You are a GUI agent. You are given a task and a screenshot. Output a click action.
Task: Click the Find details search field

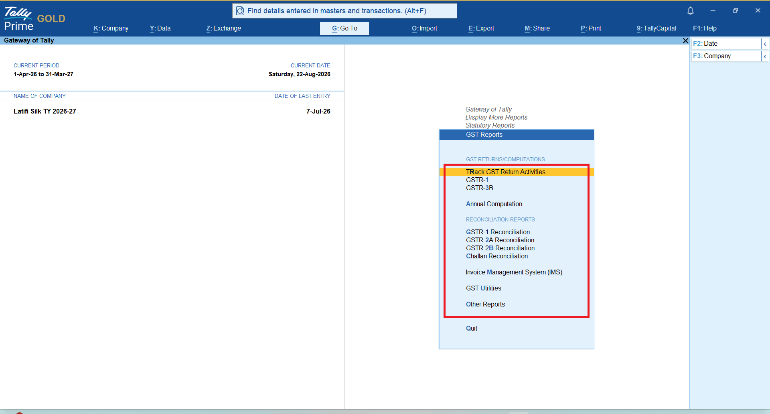coord(344,11)
